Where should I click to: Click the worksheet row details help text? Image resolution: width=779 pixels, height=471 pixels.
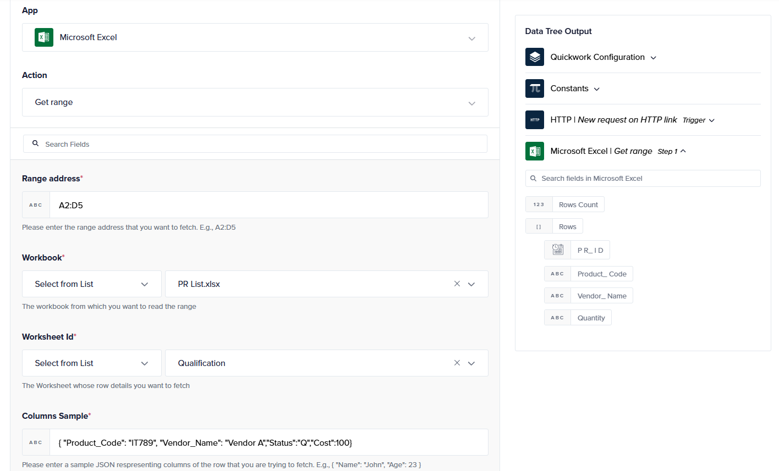point(106,385)
